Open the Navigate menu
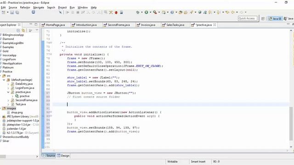This screenshot has width=294, height=165. coord(39,7)
